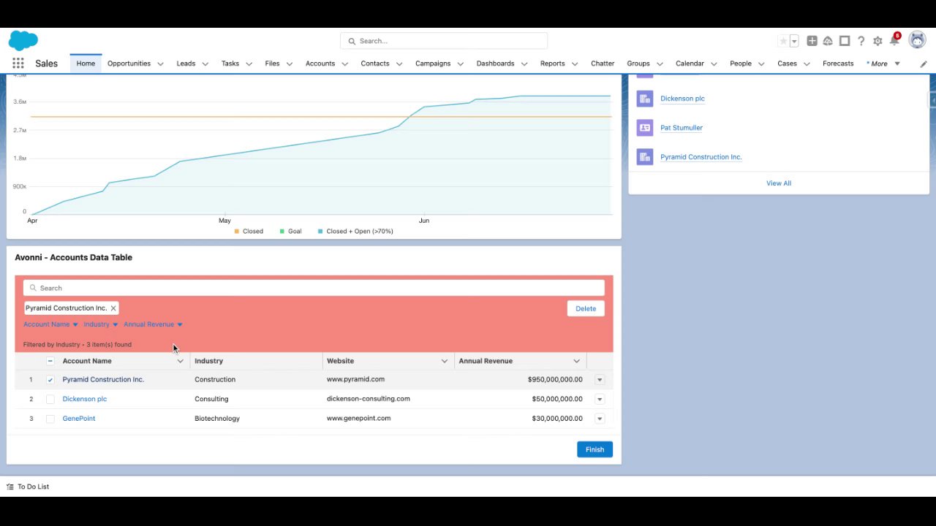
Task: Uncheck the Pyramid Construction Inc. row checkbox
Action: coord(50,380)
